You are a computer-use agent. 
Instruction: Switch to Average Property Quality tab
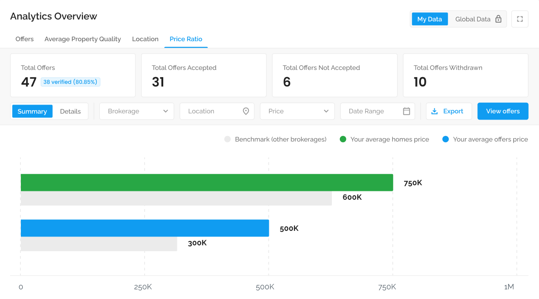point(83,39)
